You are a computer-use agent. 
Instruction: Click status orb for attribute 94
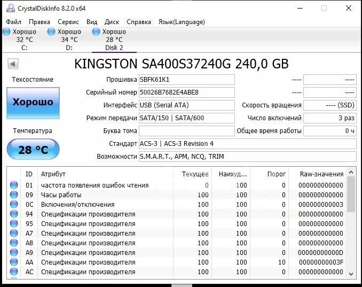click(14, 214)
